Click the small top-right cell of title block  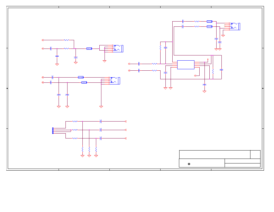click(x=255, y=155)
